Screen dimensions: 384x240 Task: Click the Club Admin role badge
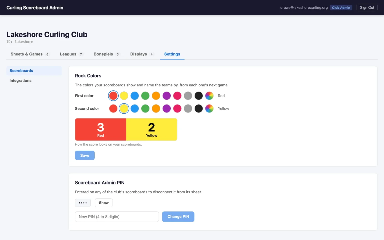click(x=341, y=7)
